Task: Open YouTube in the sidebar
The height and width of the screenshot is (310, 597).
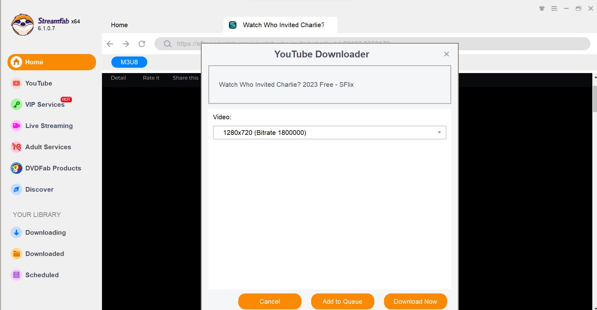Action: 38,83
